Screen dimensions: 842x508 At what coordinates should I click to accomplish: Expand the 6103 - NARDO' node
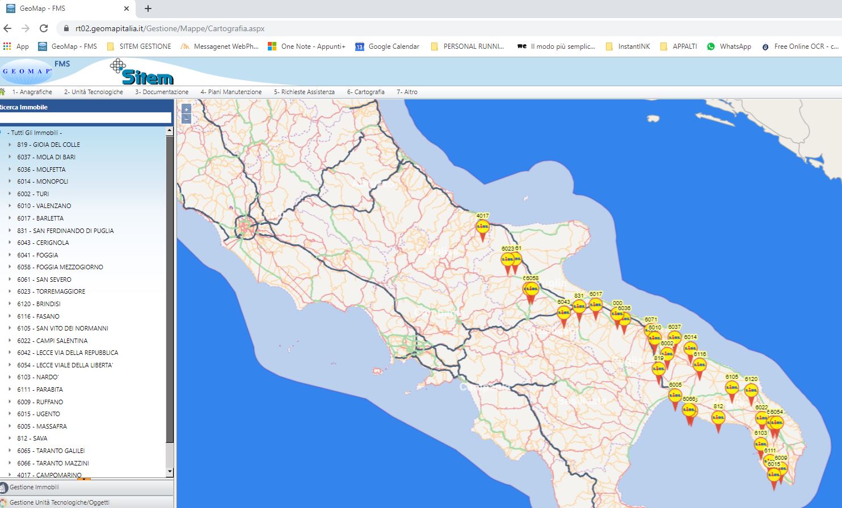click(10, 377)
